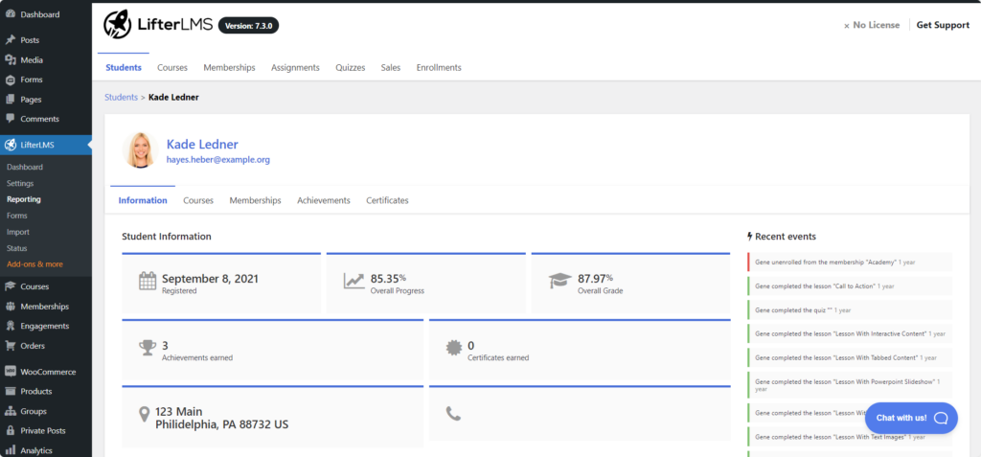Click the Comments bubble icon
The width and height of the screenshot is (981, 457).
coord(11,119)
